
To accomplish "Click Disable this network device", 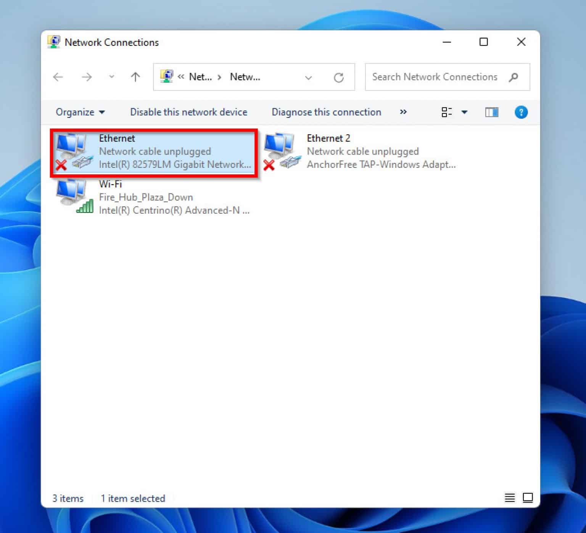I will pyautogui.click(x=188, y=112).
